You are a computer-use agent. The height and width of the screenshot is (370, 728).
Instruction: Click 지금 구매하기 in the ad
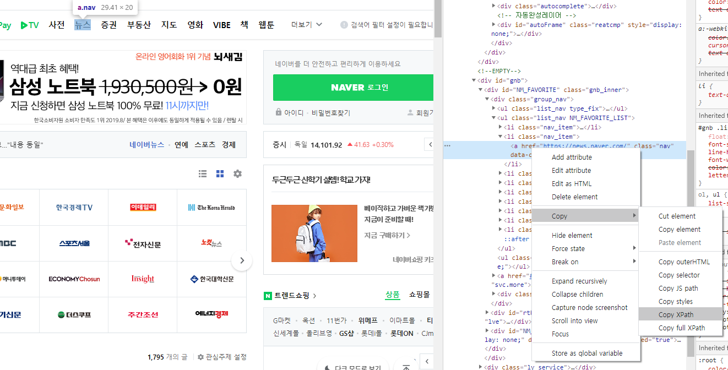click(x=387, y=235)
